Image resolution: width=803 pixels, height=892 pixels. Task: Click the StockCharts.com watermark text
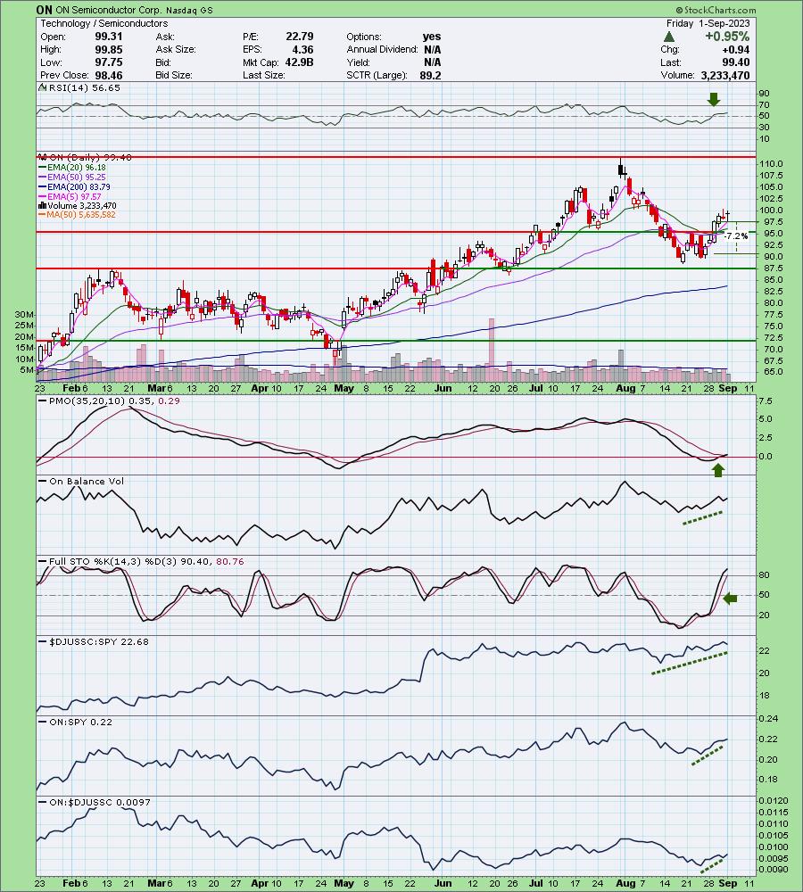(716, 10)
